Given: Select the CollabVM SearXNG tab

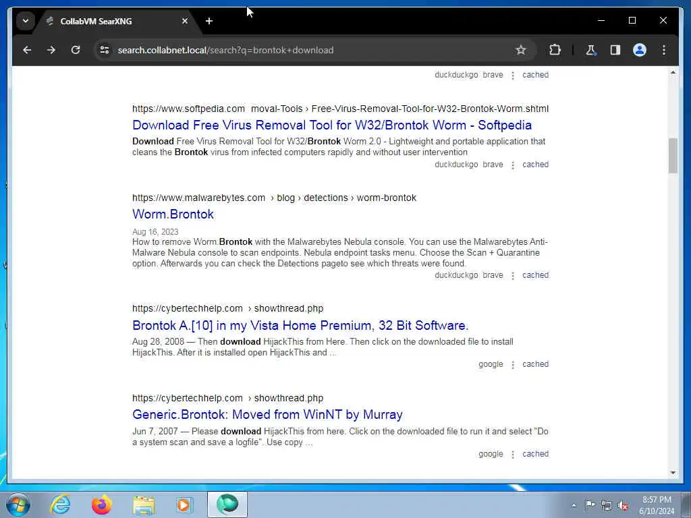Looking at the screenshot, I should (117, 21).
